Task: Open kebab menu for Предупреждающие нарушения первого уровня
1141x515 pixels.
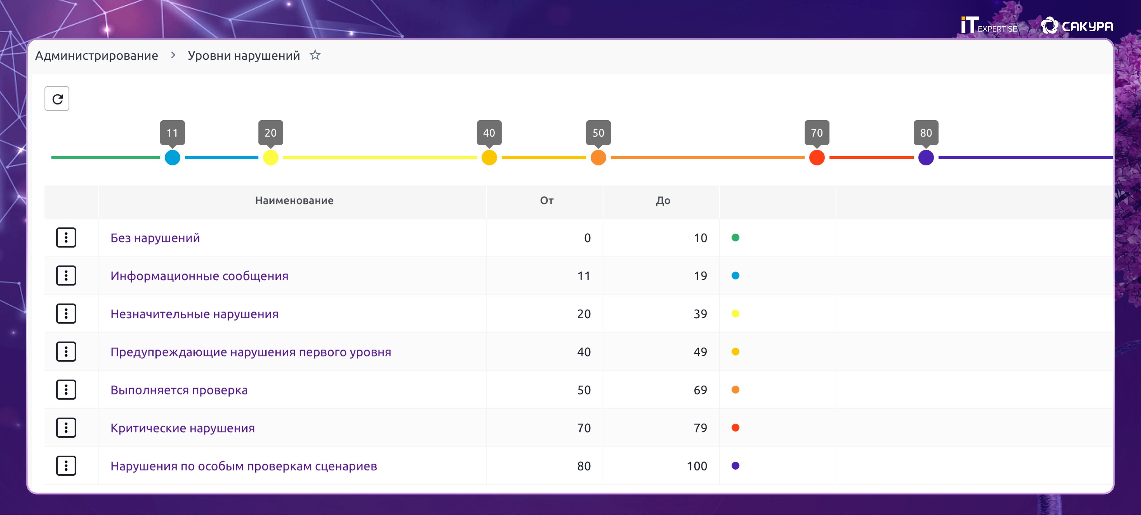Action: tap(66, 352)
